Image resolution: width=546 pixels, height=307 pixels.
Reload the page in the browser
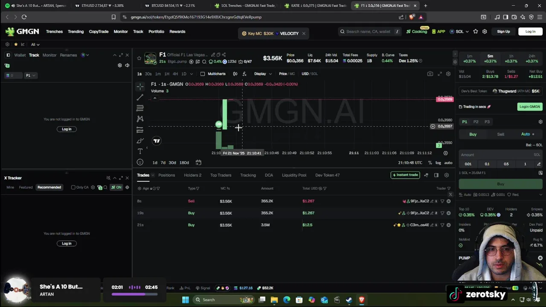coord(24,17)
